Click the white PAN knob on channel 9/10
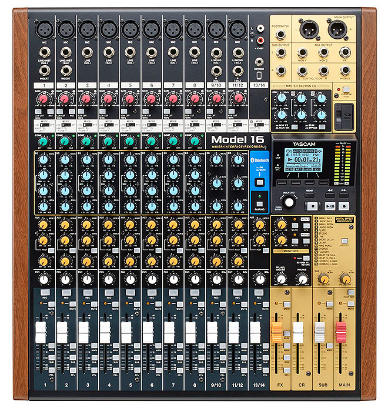 [x=216, y=280]
